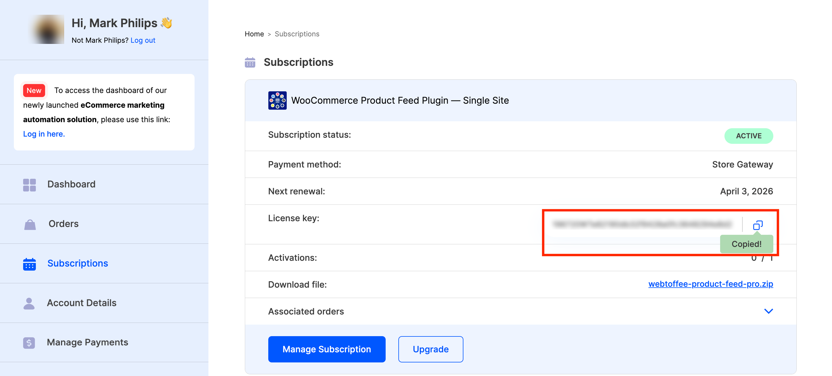Click the Manage Payments dollar icon
This screenshot has width=832, height=376.
point(29,343)
